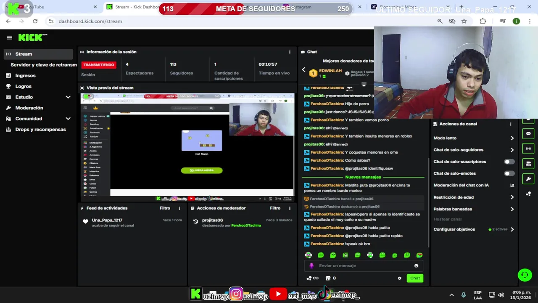Bookmark this page with the star icon

[464, 21]
